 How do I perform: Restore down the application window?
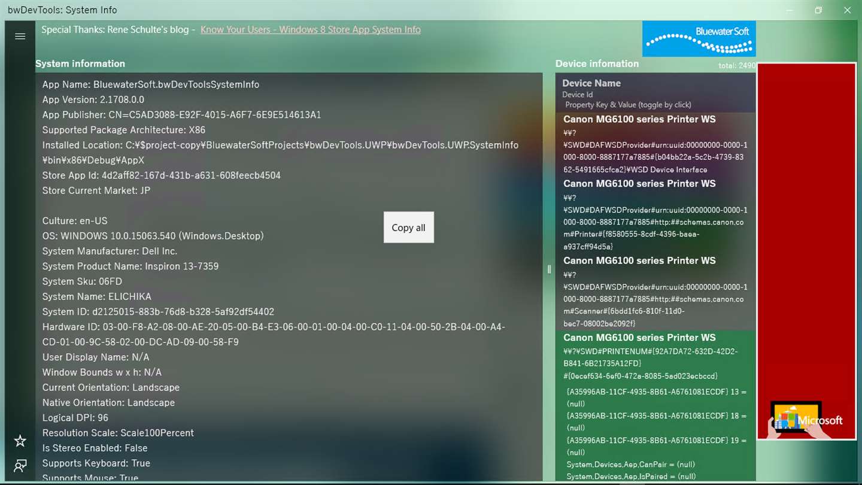pos(818,10)
